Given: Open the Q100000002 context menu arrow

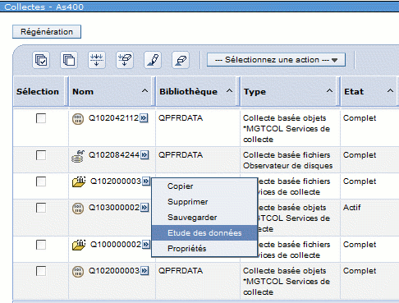Looking at the screenshot, I should pyautogui.click(x=146, y=244).
